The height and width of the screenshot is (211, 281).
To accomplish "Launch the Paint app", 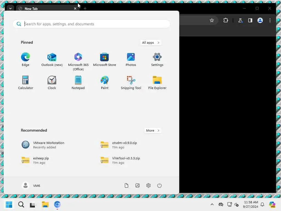I will pyautogui.click(x=105, y=82).
